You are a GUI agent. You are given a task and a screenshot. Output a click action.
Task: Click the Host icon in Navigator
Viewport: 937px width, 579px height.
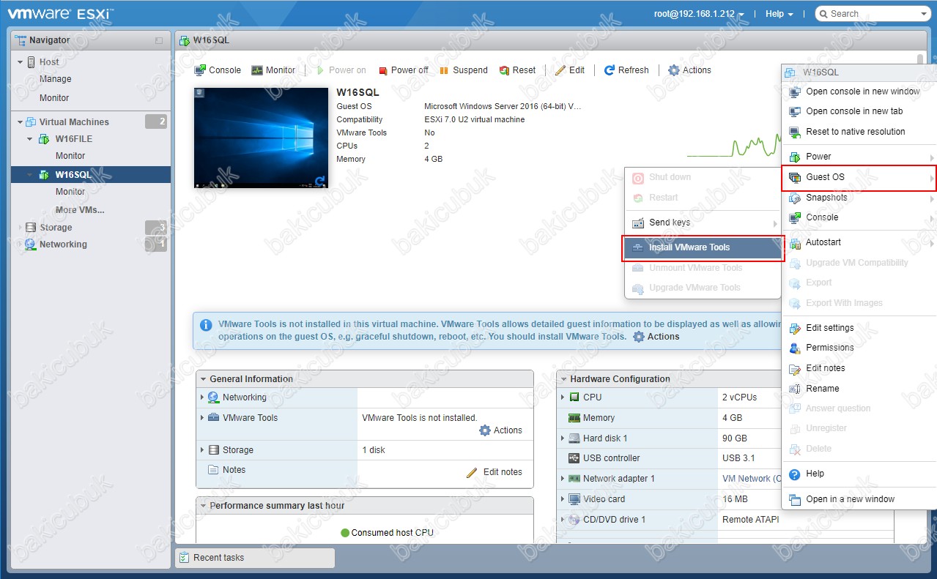click(x=32, y=62)
